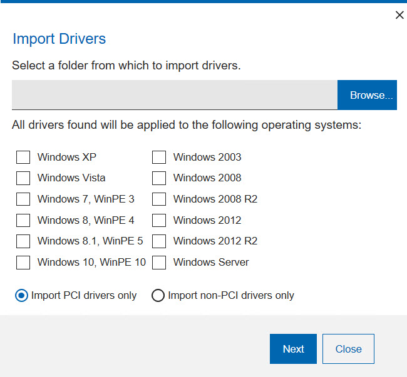This screenshot has width=407, height=377.
Task: Tick the Windows 2008 R2 checkbox
Action: (159, 199)
